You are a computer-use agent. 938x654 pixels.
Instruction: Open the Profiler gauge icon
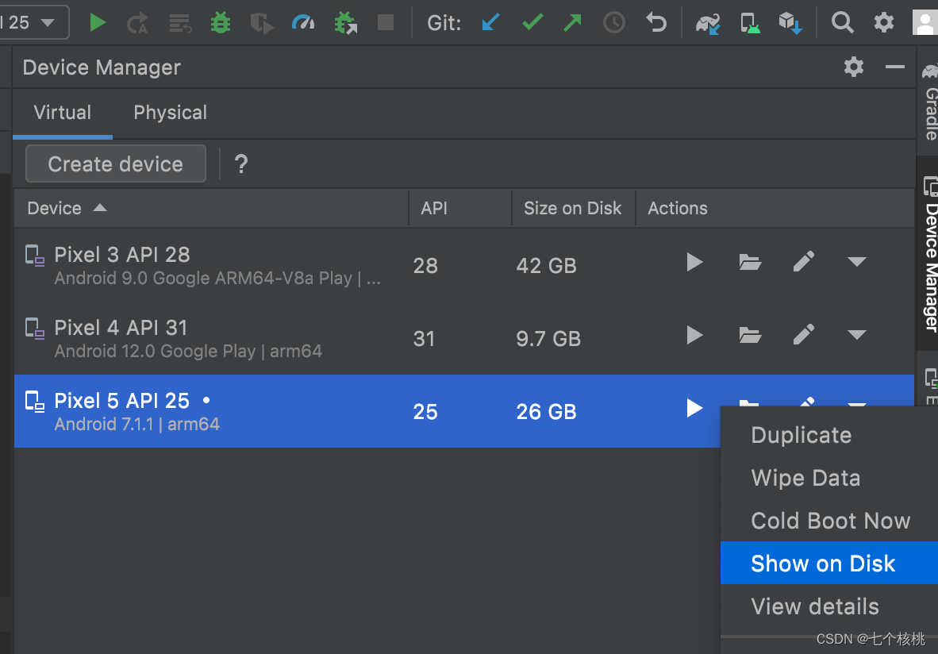tap(302, 22)
